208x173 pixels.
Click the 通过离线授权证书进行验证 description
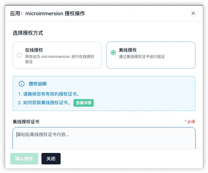click(142, 57)
